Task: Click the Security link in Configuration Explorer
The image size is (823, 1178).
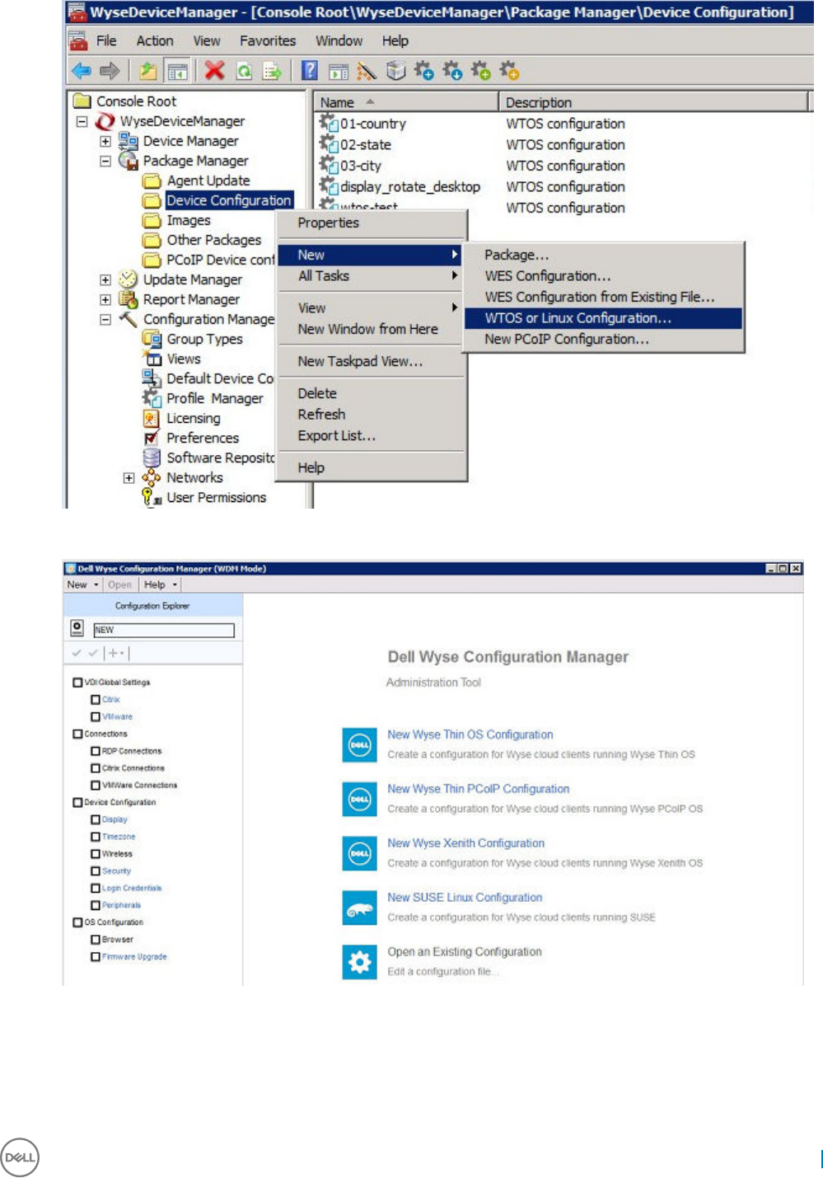Action: click(116, 871)
